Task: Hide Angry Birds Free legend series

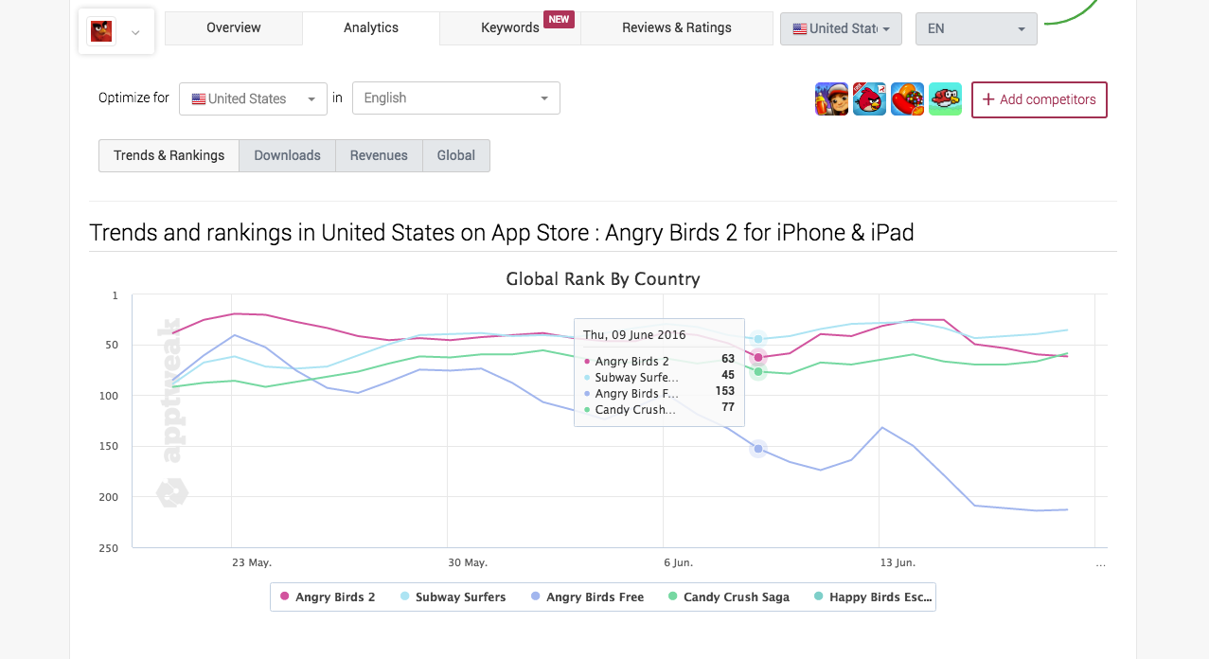Action: pyautogui.click(x=587, y=597)
